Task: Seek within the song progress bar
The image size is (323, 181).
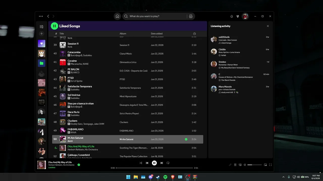Action: (x=154, y=168)
